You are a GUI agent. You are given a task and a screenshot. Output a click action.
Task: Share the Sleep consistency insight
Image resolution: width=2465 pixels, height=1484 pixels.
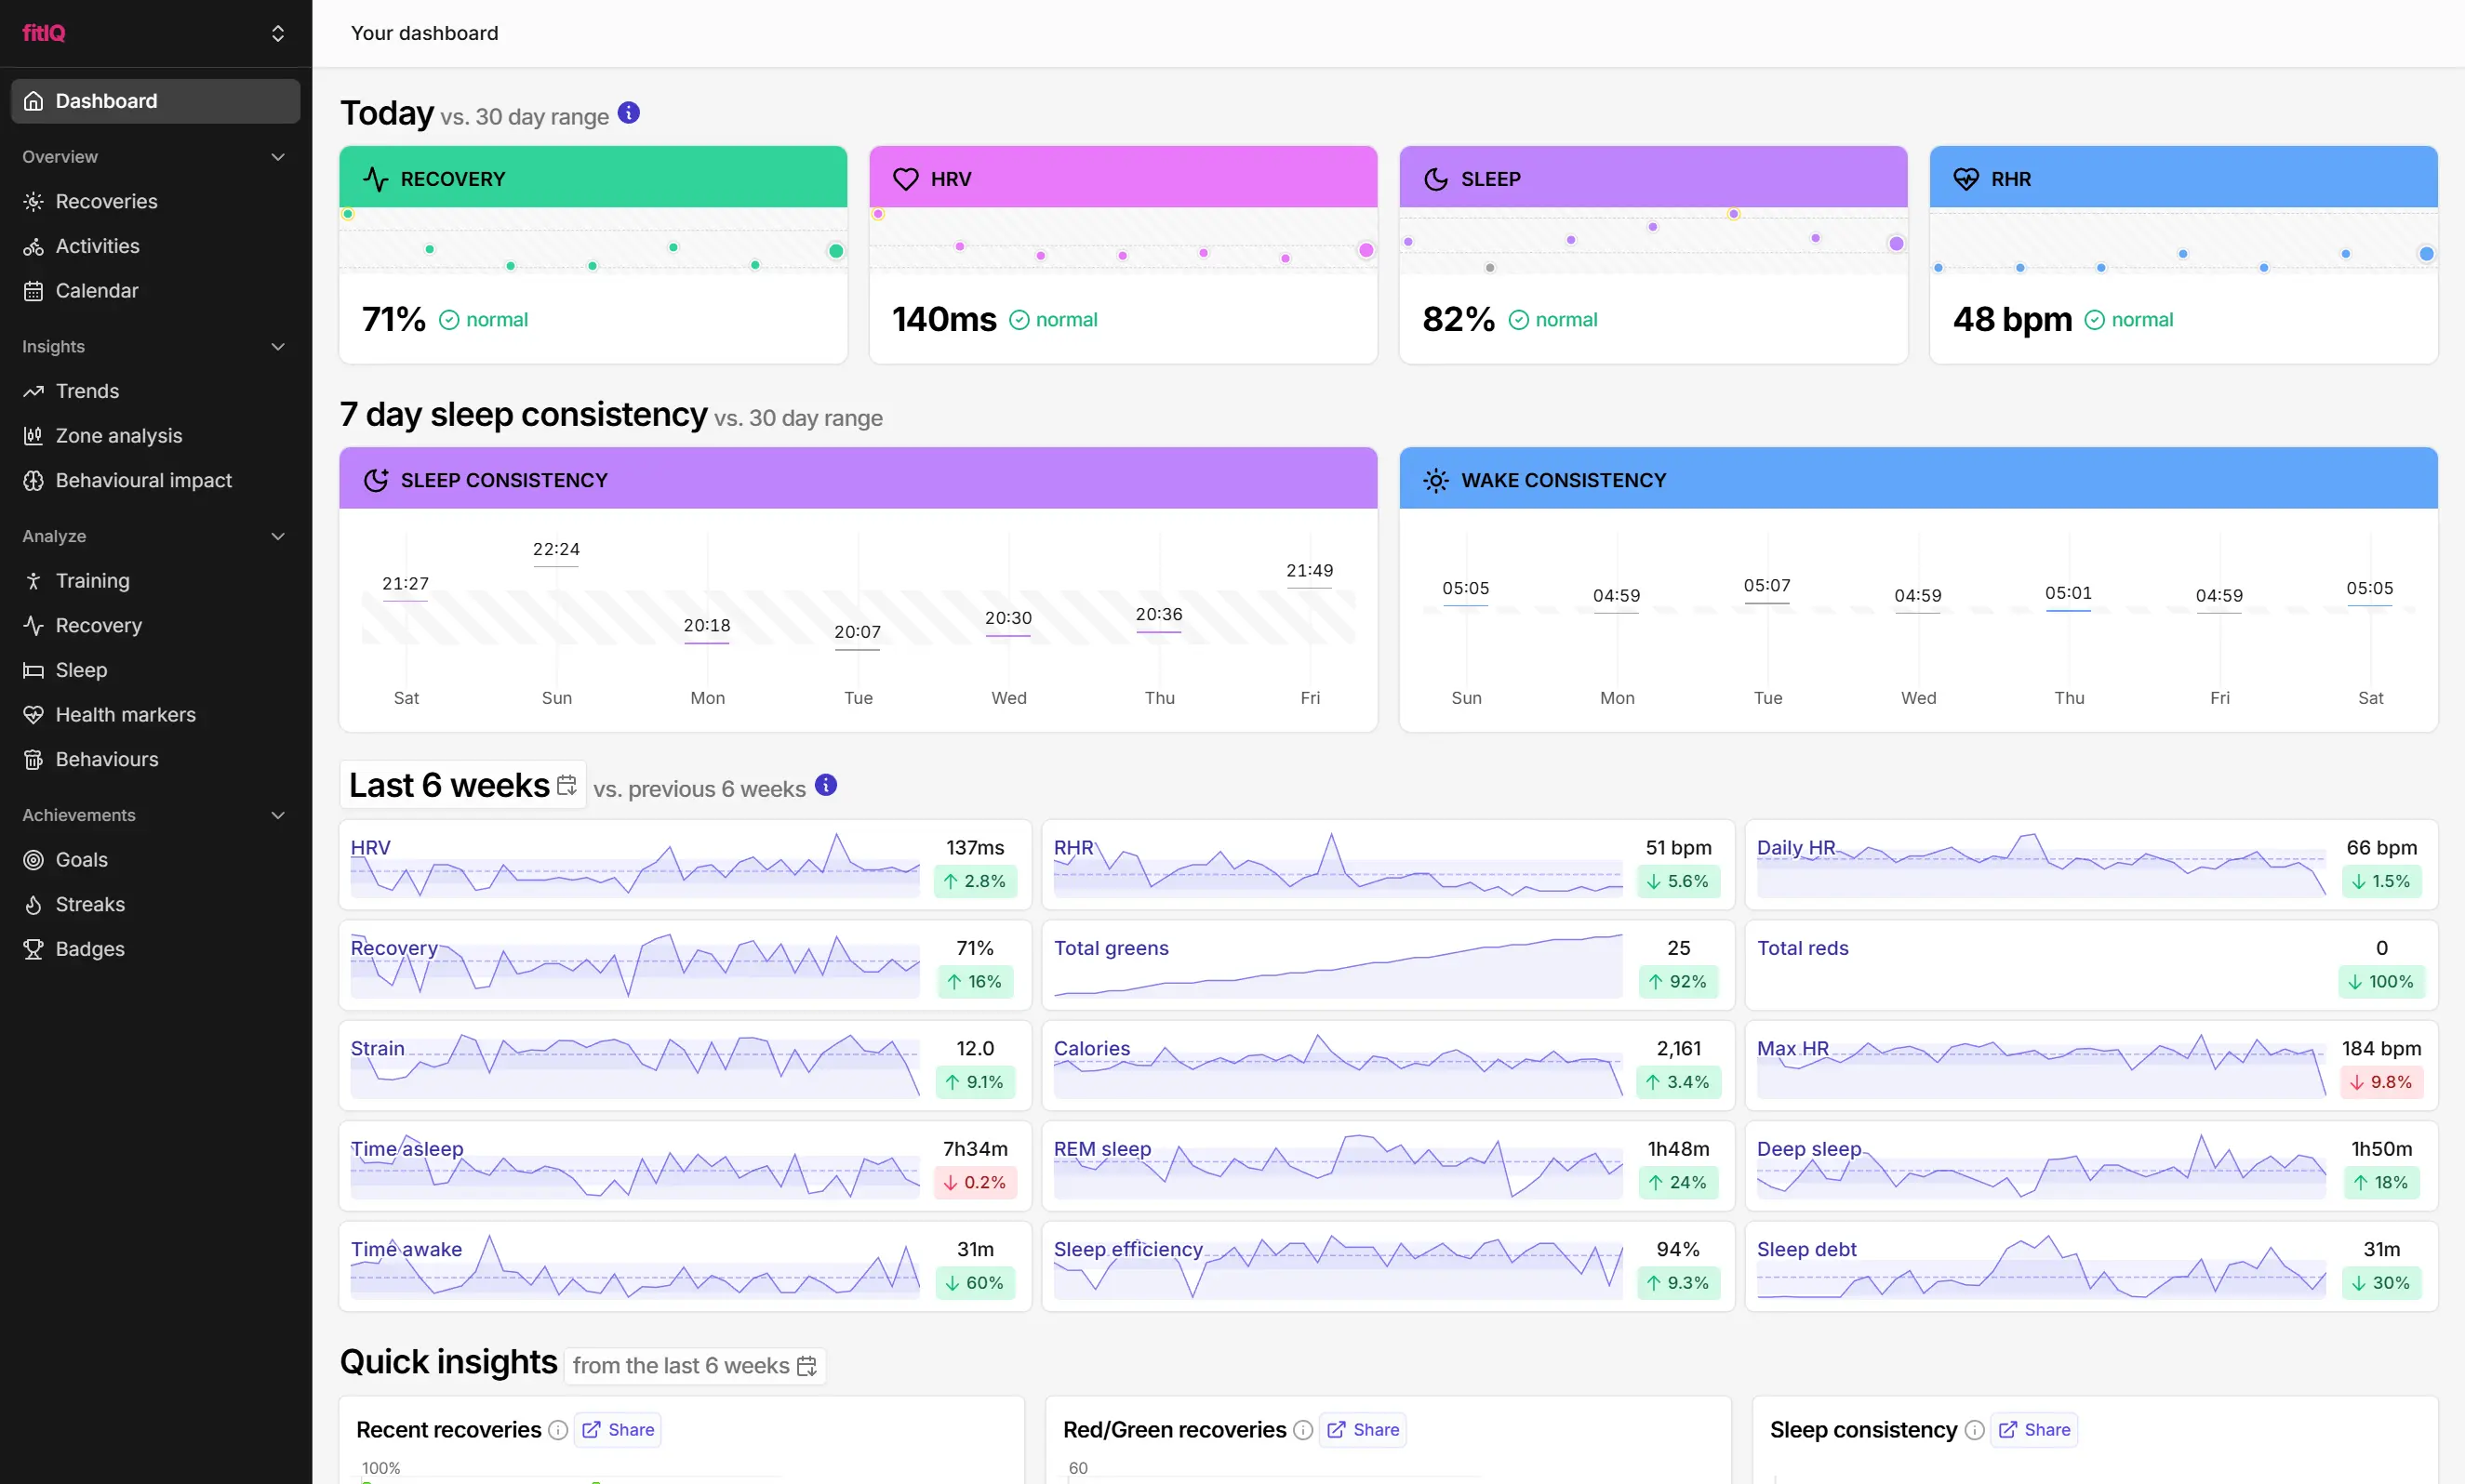(x=2035, y=1430)
